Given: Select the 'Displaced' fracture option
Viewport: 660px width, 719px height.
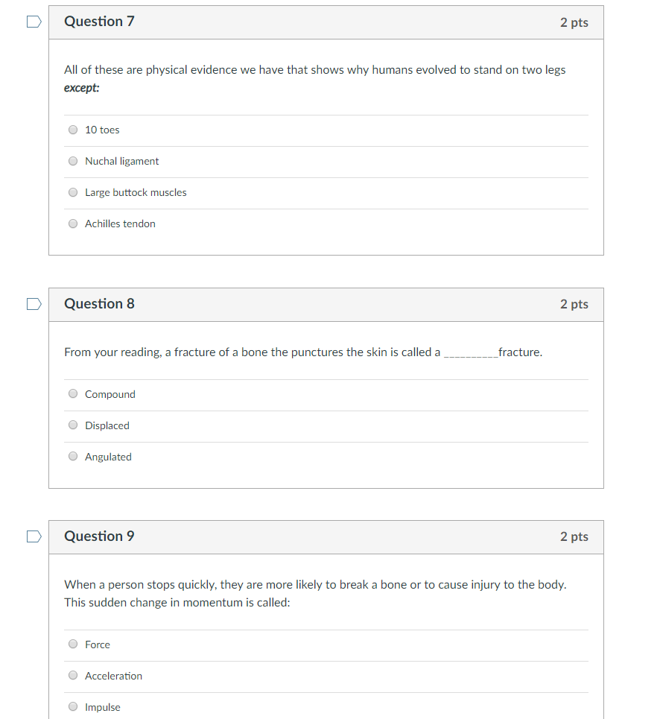Looking at the screenshot, I should tap(73, 425).
